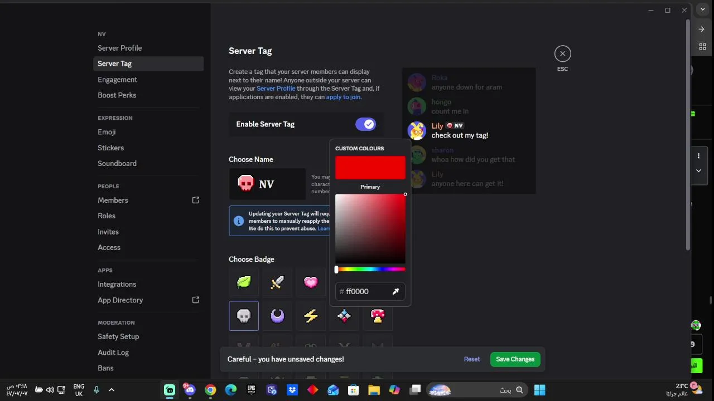
Task: Open Discord from the taskbar
Action: tap(190, 390)
